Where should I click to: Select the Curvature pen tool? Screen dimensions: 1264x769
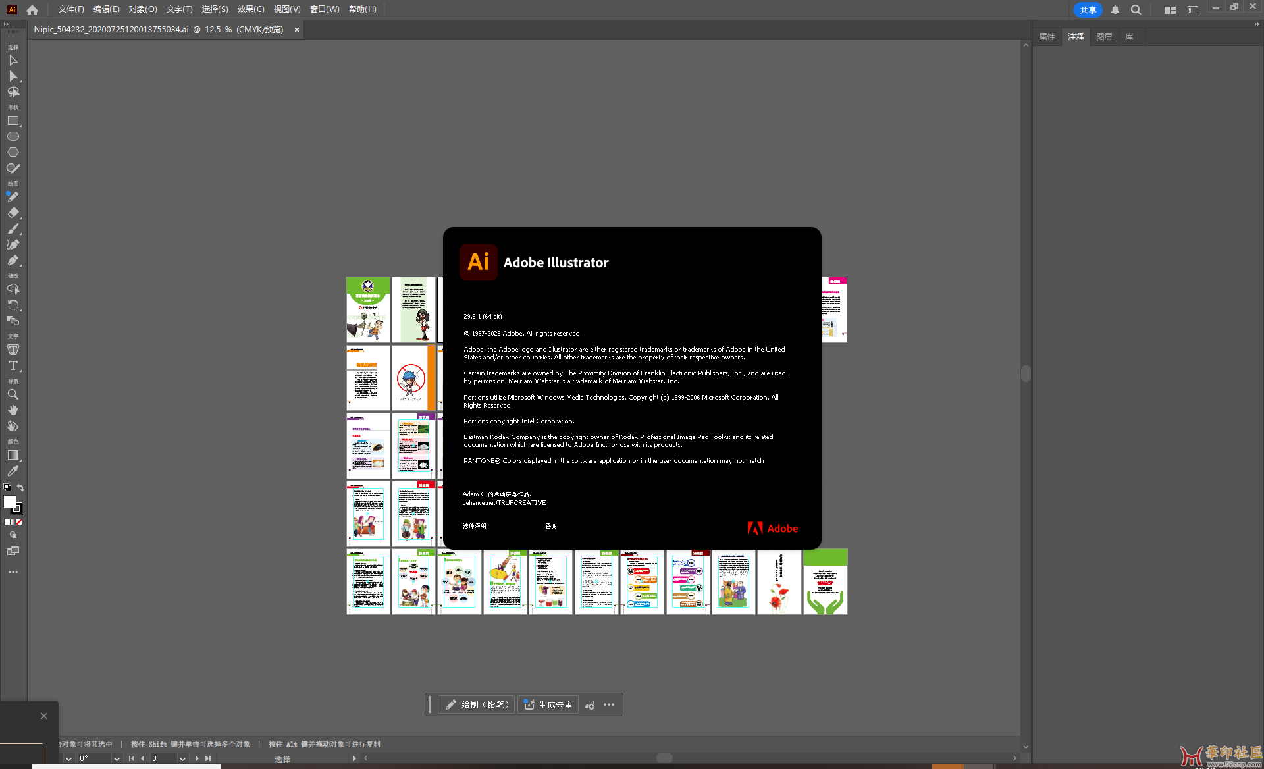[x=13, y=244]
